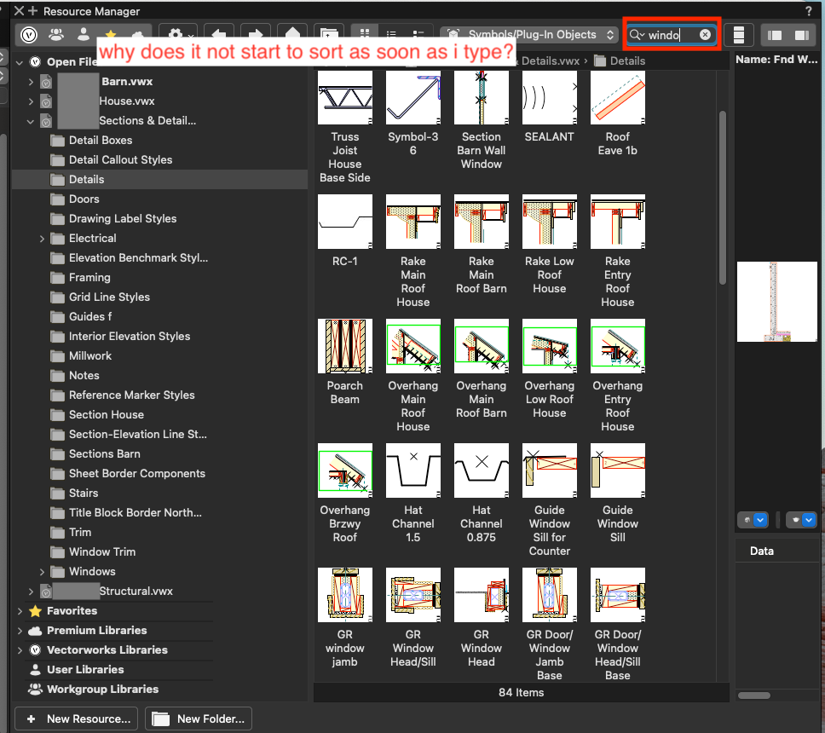Switch to thumbnail grid view
This screenshot has width=825, height=733.
coord(365,35)
